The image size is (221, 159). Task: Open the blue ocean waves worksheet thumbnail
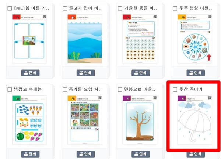[x=85, y=39]
